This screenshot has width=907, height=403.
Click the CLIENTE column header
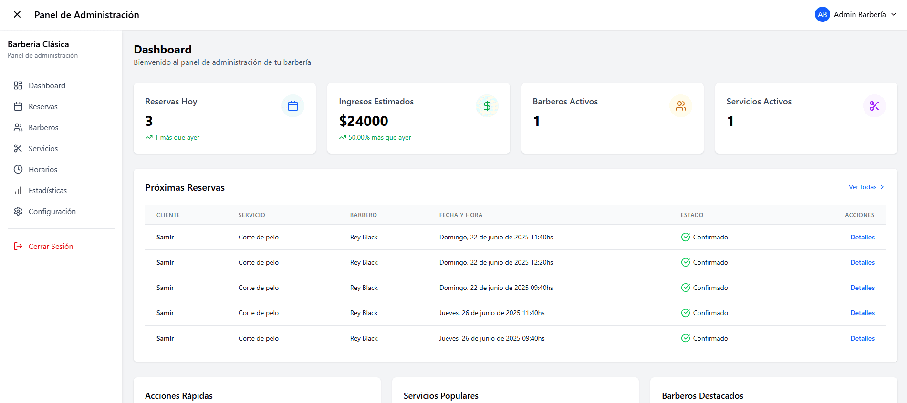[168, 215]
